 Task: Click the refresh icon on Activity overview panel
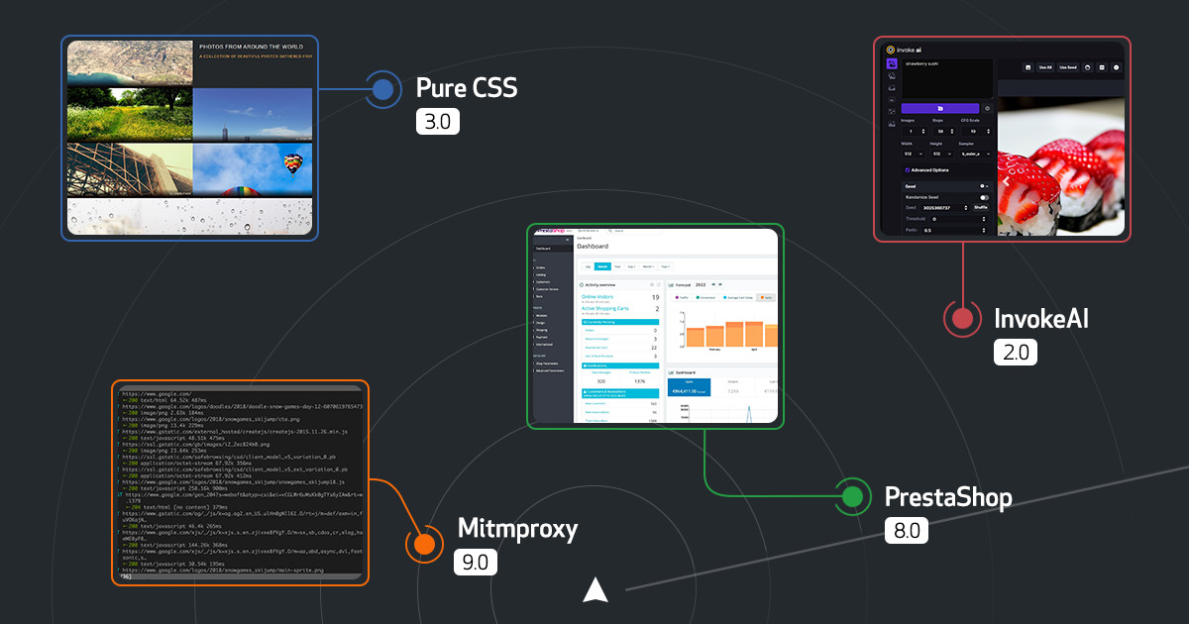click(657, 284)
